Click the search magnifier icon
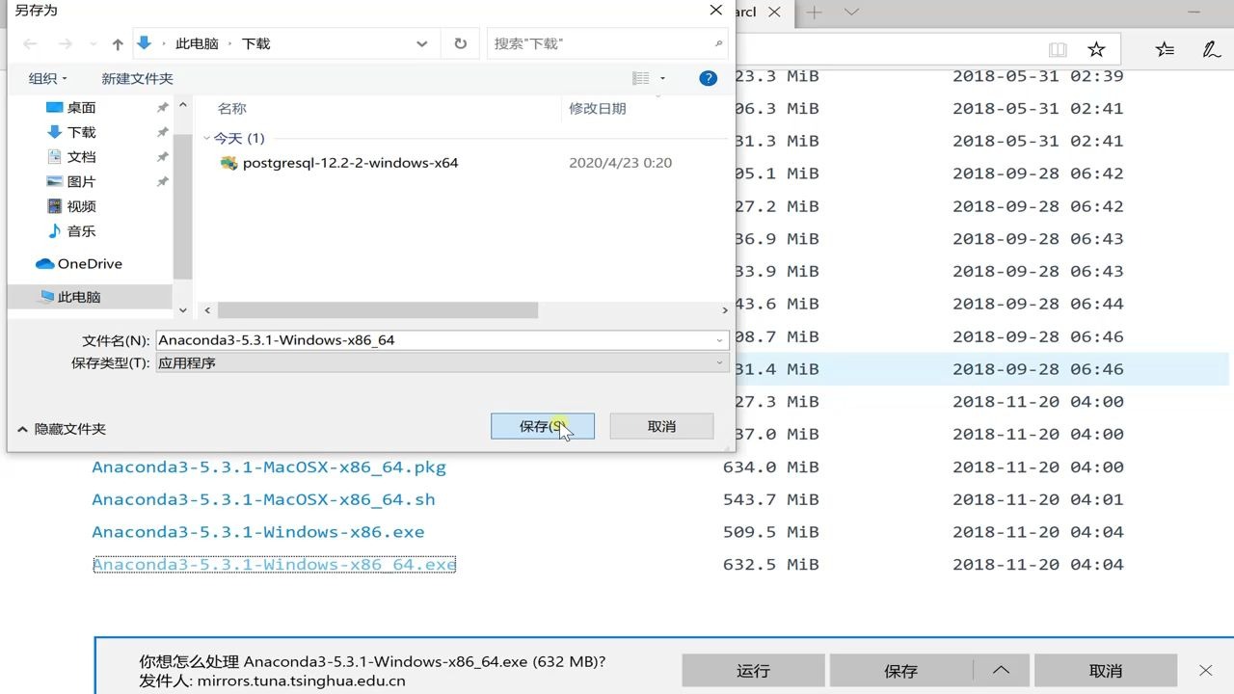Viewport: 1234px width, 694px height. click(718, 44)
